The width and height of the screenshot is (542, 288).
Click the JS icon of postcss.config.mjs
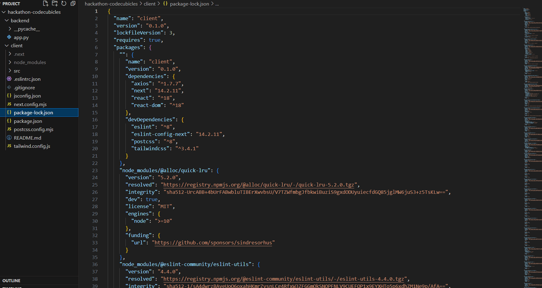pos(9,129)
